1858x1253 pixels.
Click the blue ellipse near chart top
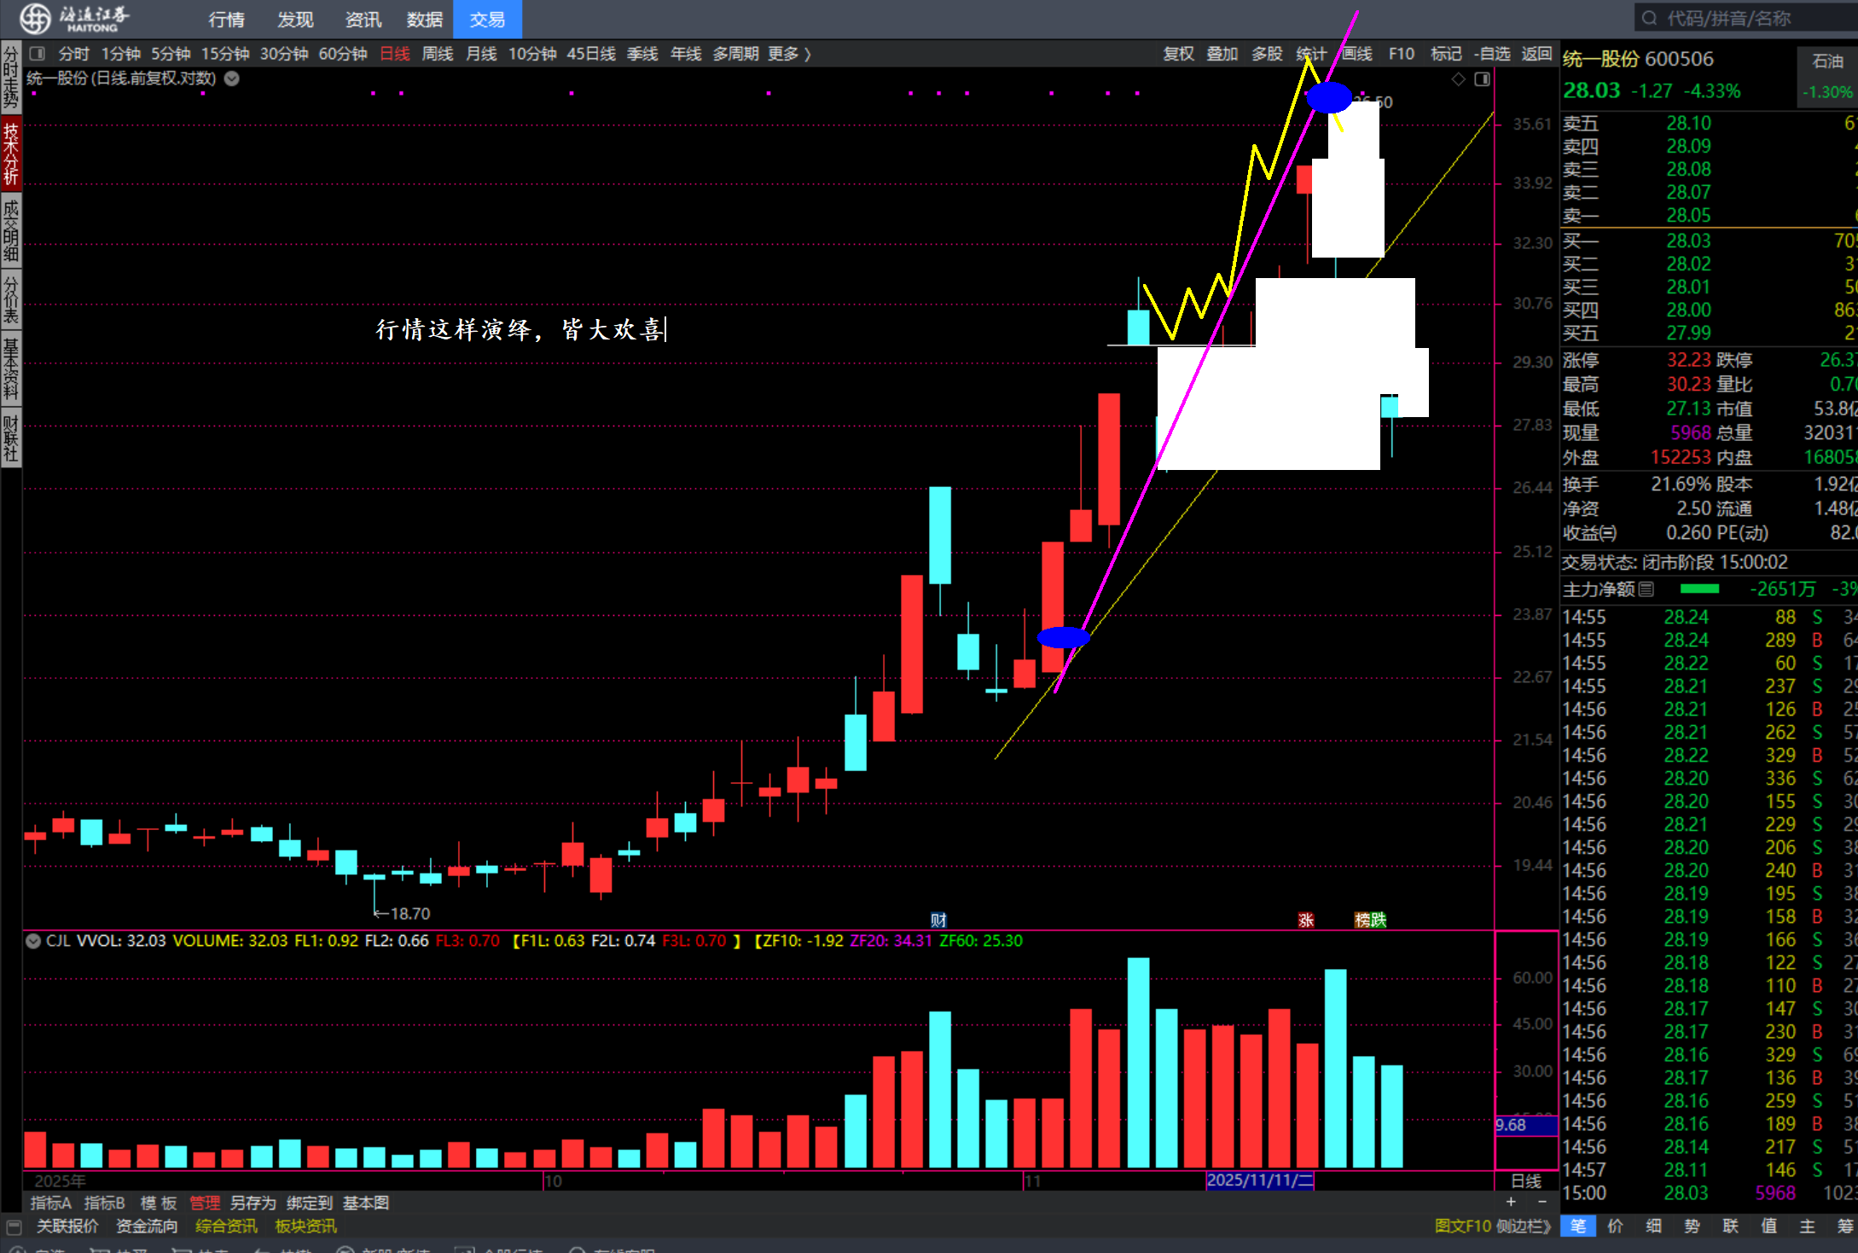coord(1328,98)
